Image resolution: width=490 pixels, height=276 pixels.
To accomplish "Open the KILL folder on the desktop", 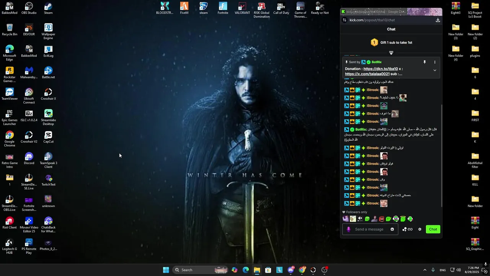I will click(x=475, y=180).
